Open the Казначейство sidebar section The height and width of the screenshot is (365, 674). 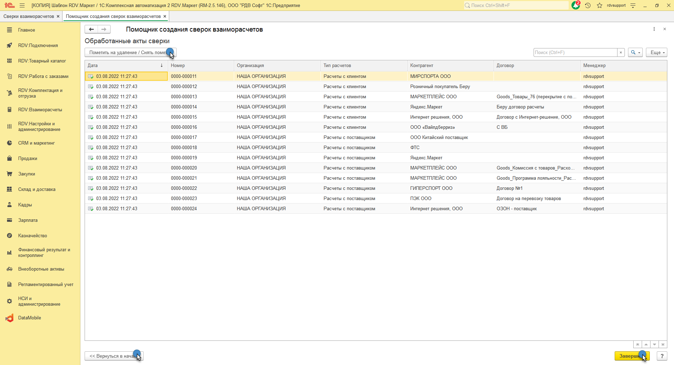tap(32, 236)
